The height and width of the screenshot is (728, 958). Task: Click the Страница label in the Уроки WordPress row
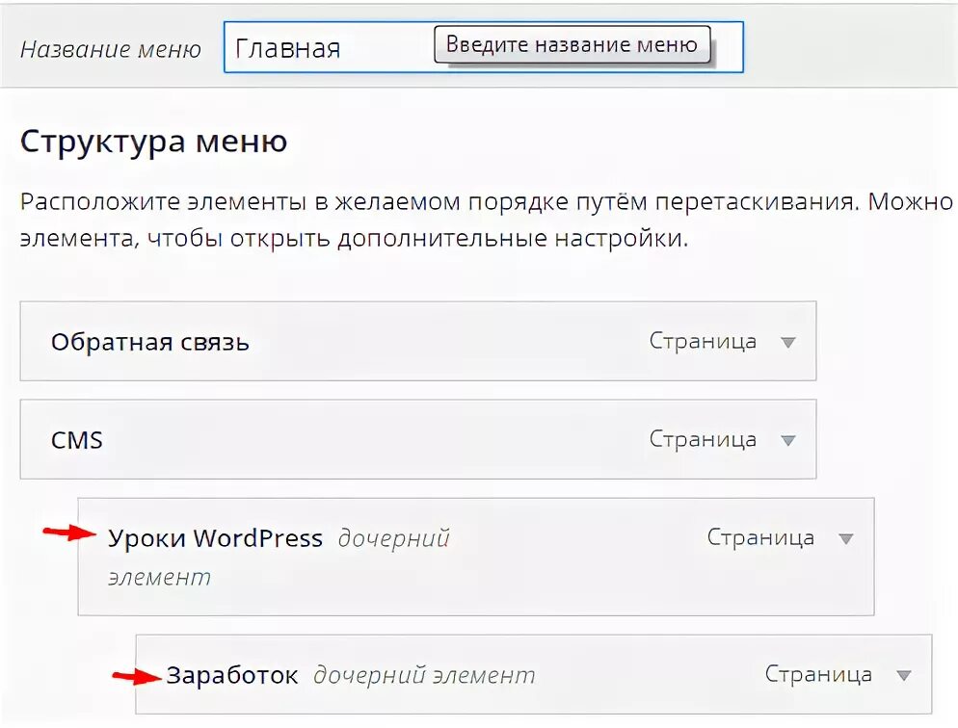pos(760,537)
